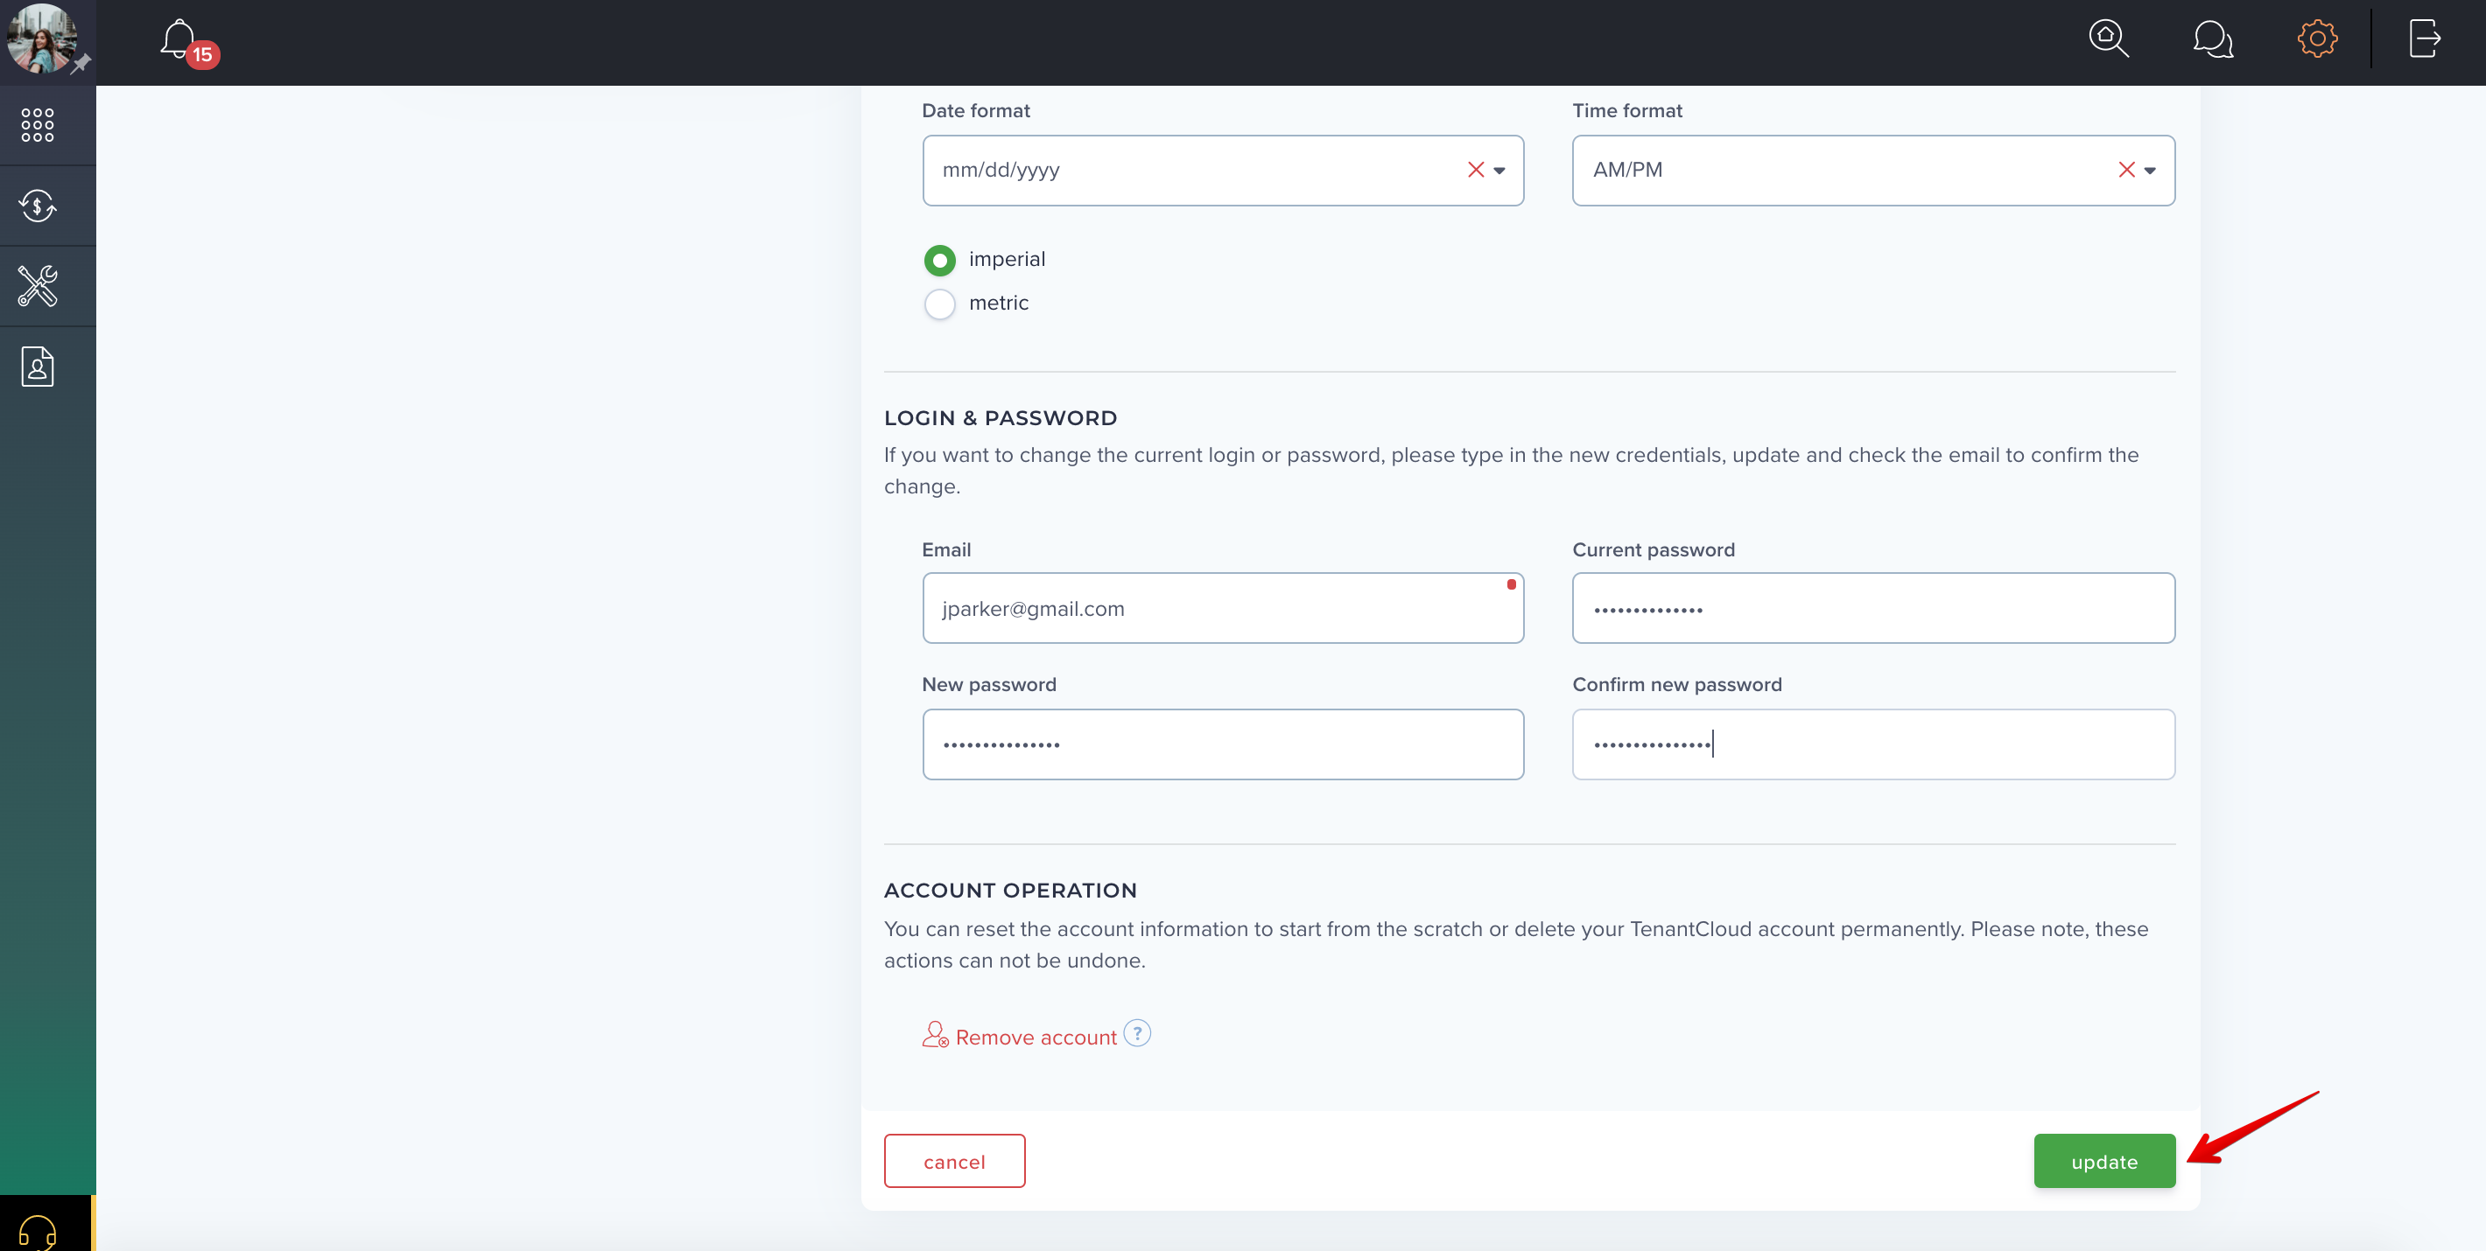The image size is (2486, 1251).
Task: Click the Email input field
Action: point(1223,609)
